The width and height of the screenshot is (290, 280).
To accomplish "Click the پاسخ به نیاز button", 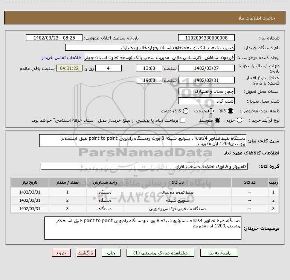I will (x=219, y=253).
